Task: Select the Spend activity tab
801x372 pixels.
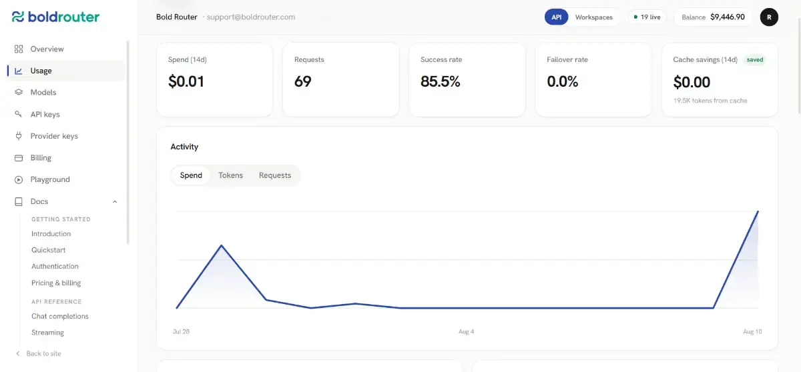Action: (x=191, y=175)
